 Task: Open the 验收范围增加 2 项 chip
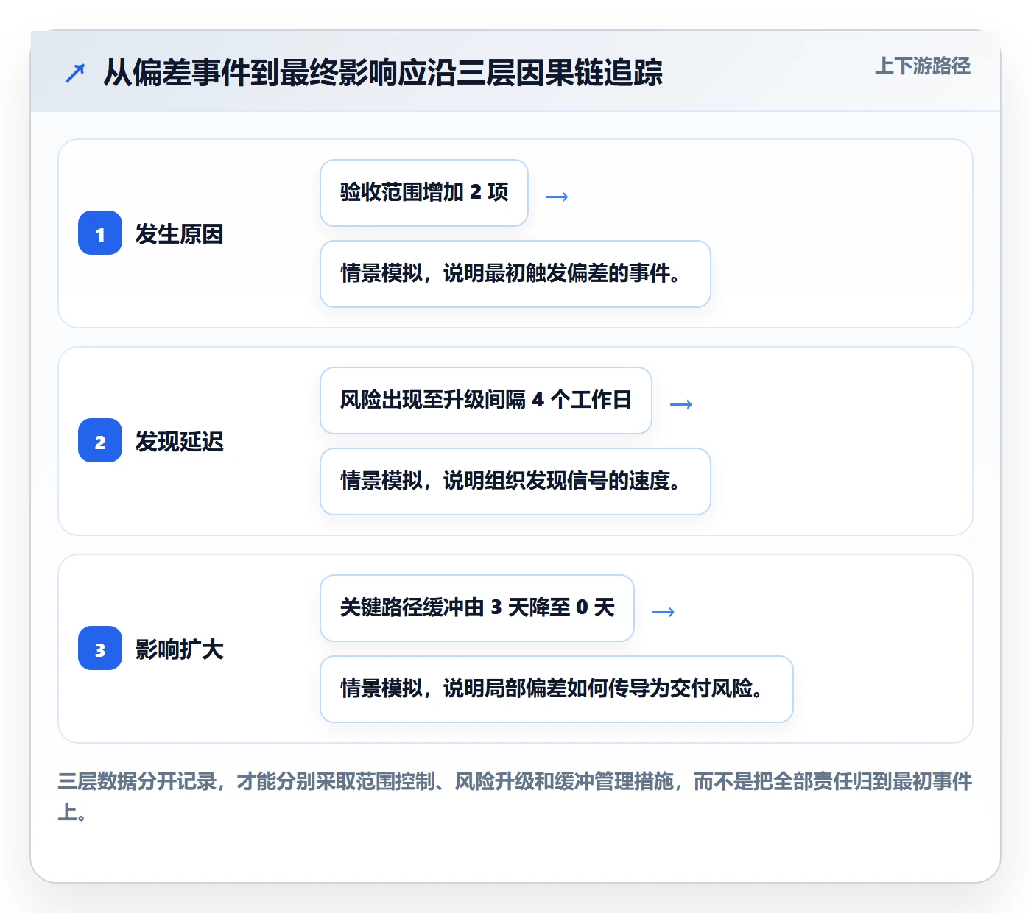click(424, 193)
